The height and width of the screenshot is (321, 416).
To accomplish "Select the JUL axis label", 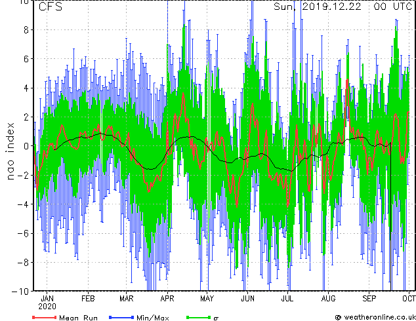I will pos(287,299).
